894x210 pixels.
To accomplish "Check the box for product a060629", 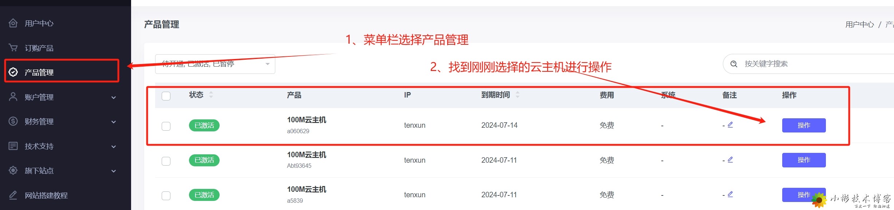I will (x=166, y=126).
